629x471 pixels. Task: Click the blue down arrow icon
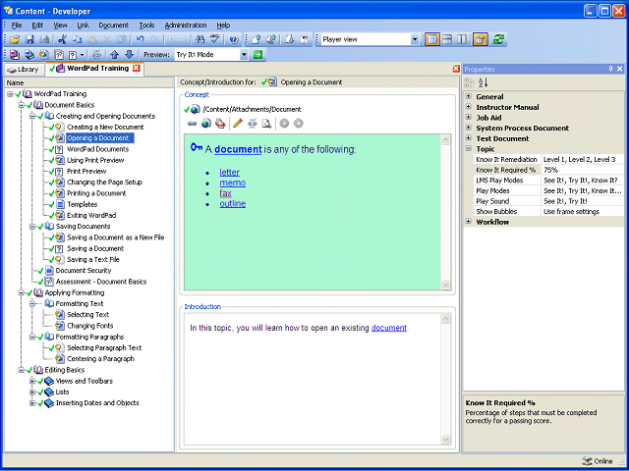[129, 55]
